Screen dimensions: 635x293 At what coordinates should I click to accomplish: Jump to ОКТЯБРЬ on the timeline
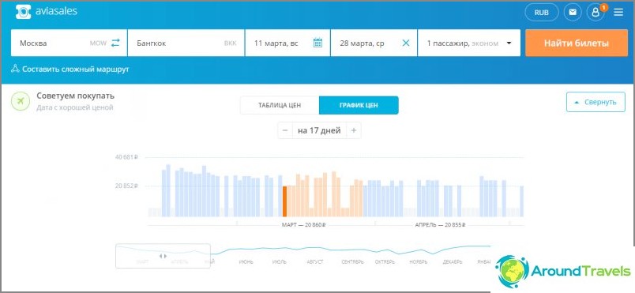pyautogui.click(x=385, y=262)
